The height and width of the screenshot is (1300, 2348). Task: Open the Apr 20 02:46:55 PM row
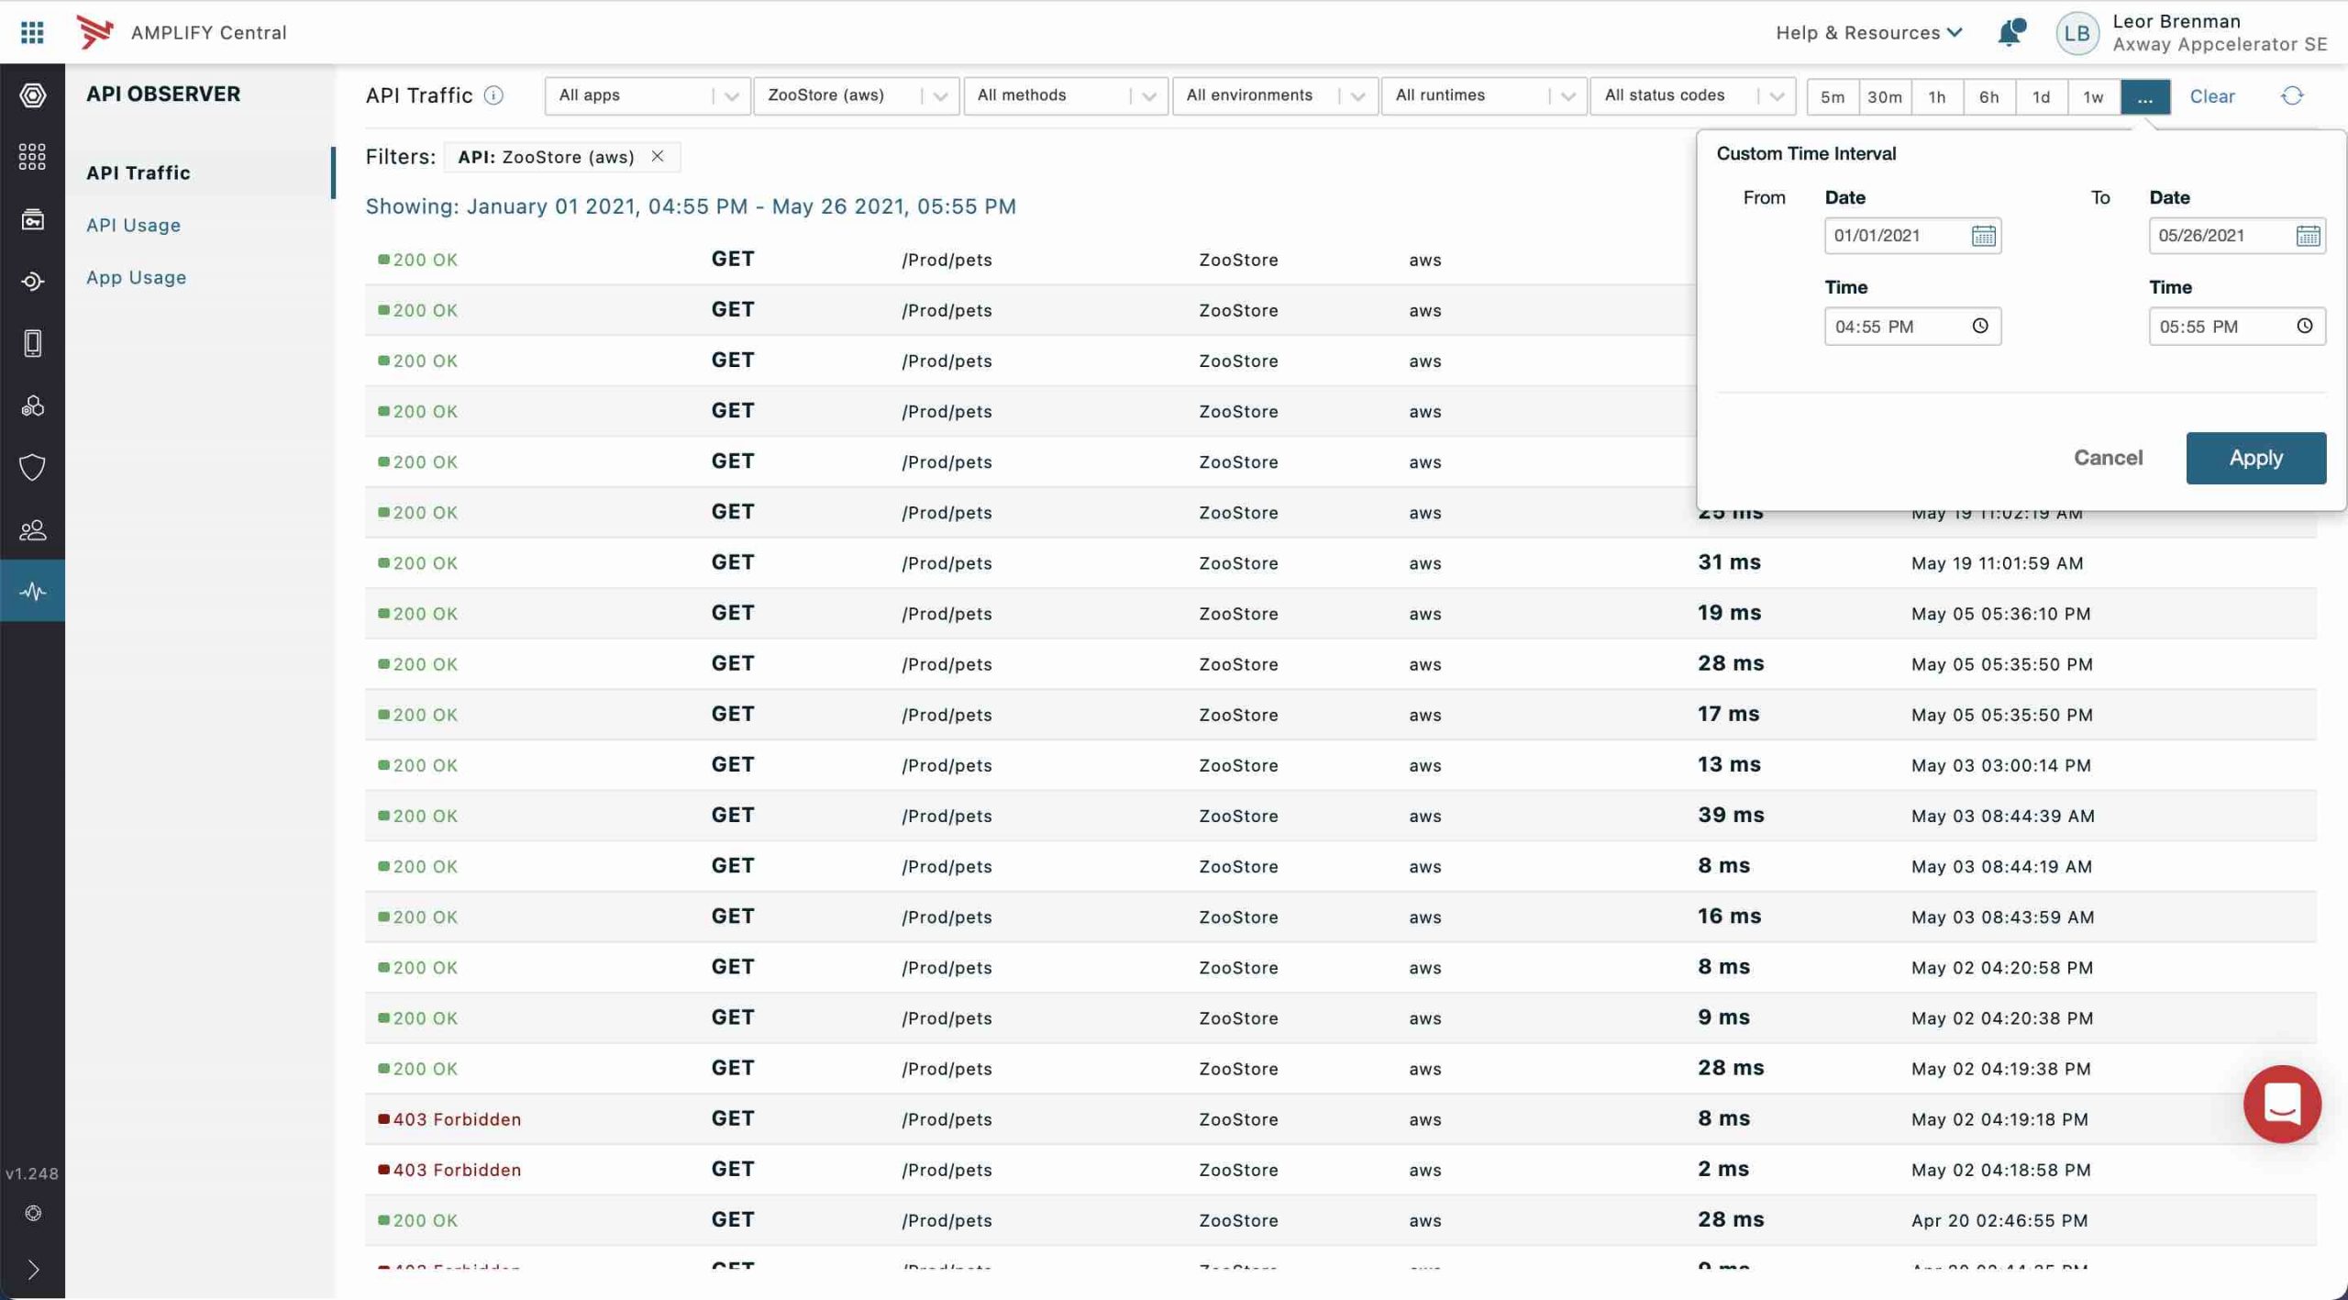pyautogui.click(x=1341, y=1219)
